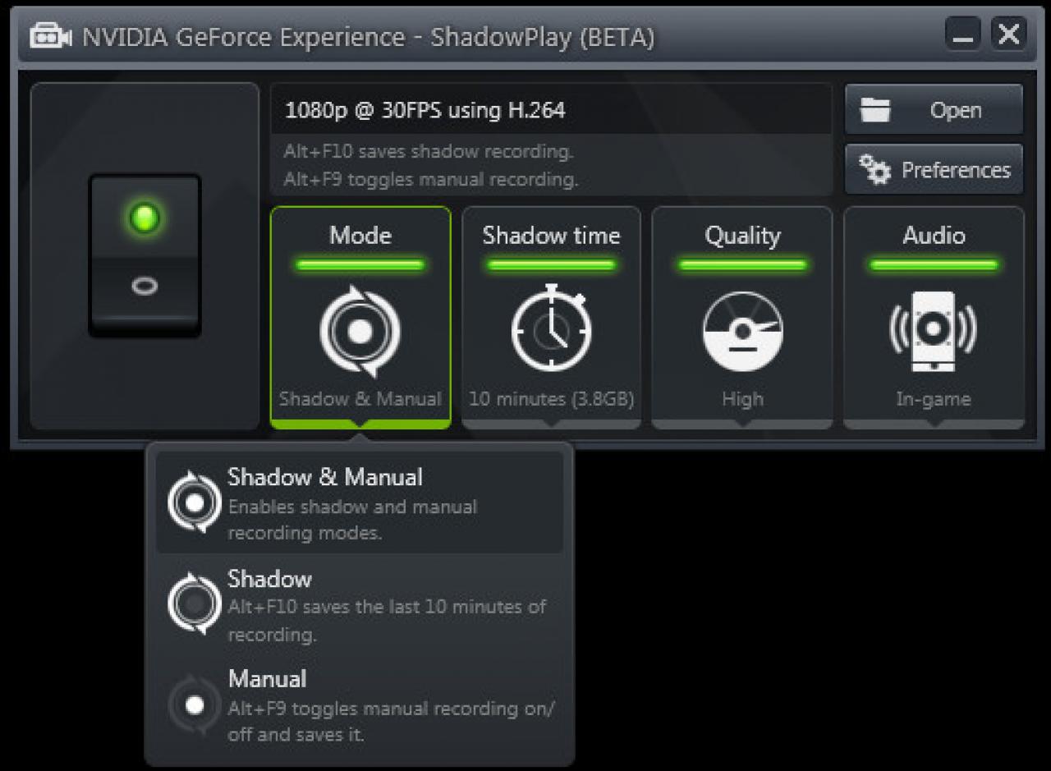Viewport: 1051px width, 771px height.
Task: Click the 1080p @ 30FPS using H.264 status text
Action: point(425,111)
